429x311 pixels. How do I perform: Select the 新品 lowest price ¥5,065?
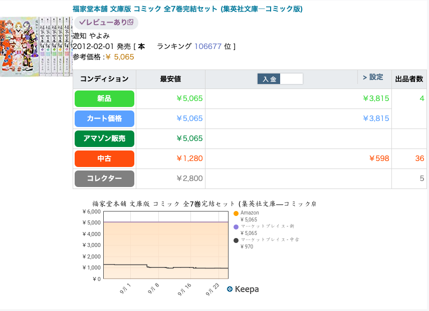189,98
